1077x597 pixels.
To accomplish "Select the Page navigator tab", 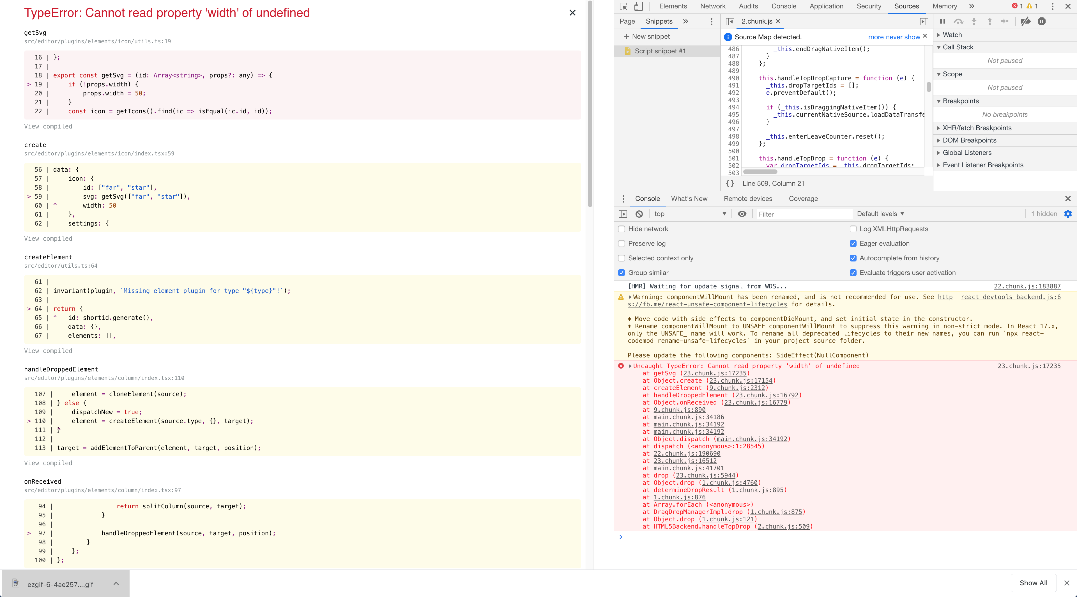I will 627,21.
